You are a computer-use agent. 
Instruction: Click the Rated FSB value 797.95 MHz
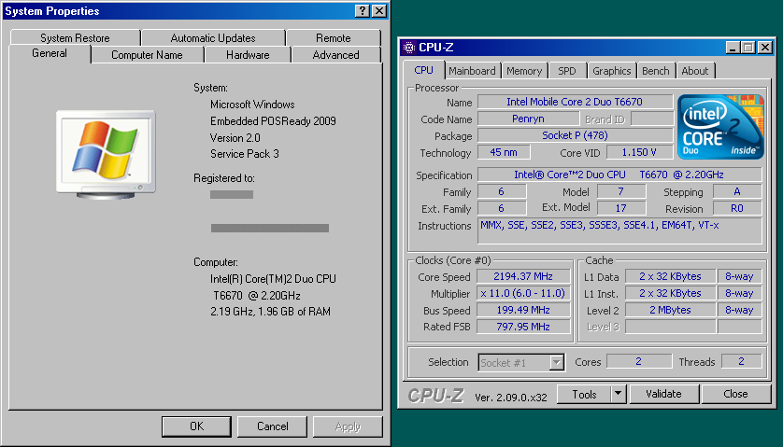523,327
